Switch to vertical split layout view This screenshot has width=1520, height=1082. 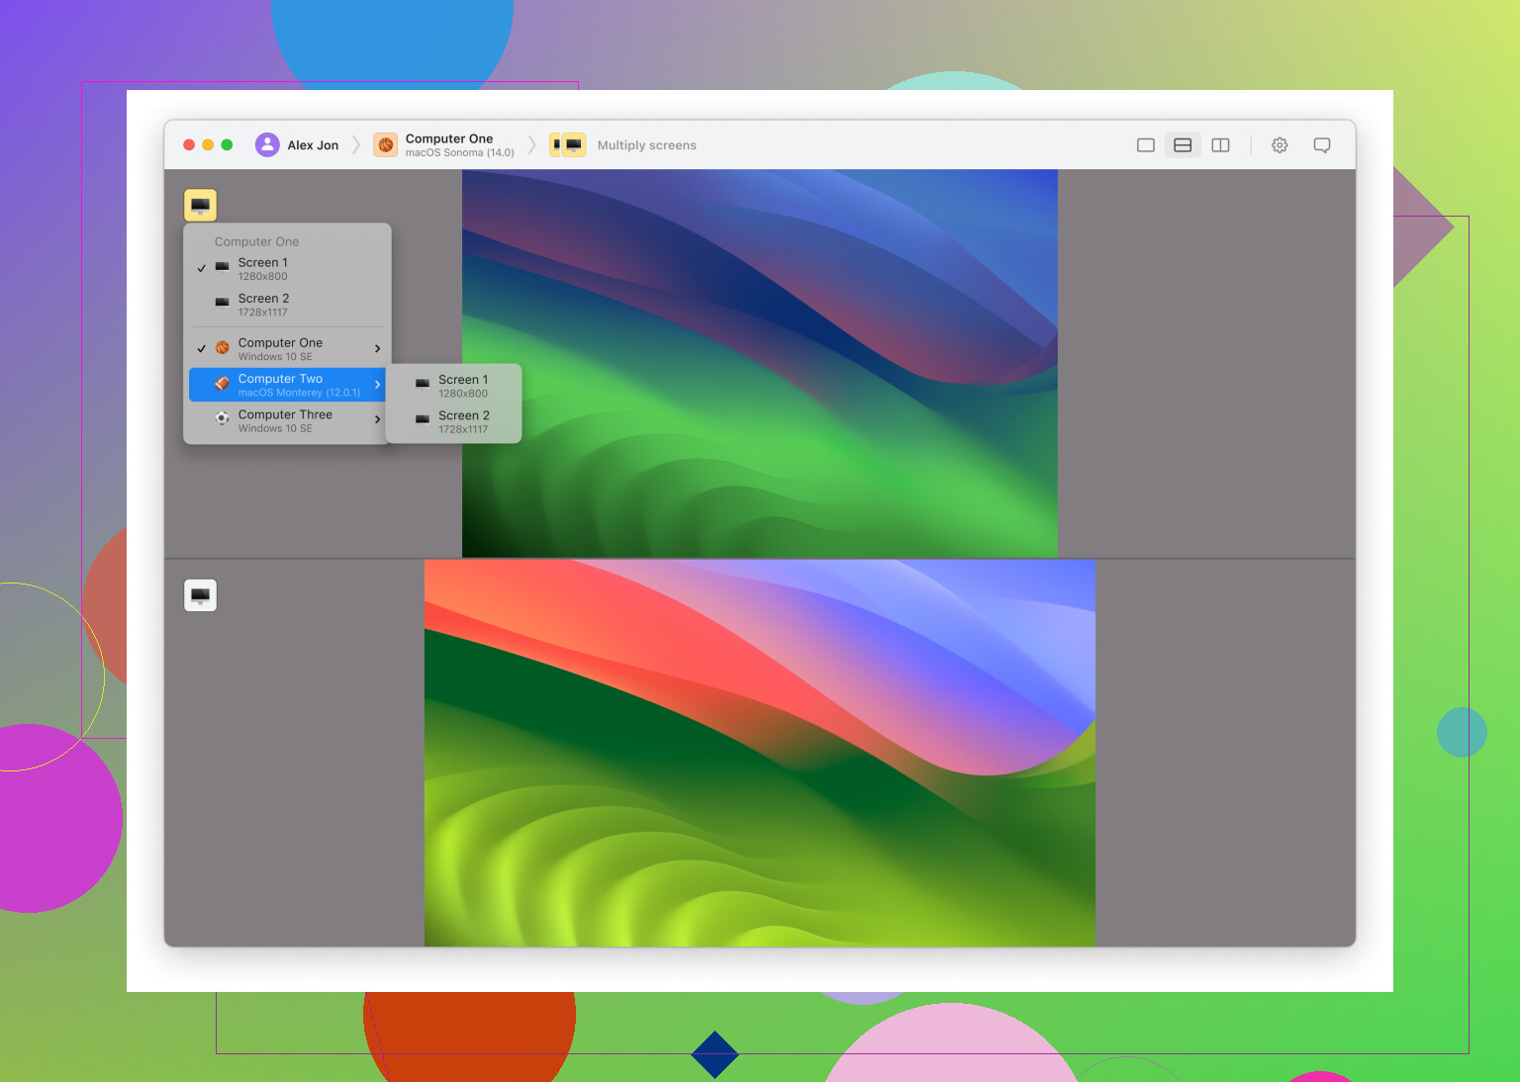click(x=1220, y=145)
